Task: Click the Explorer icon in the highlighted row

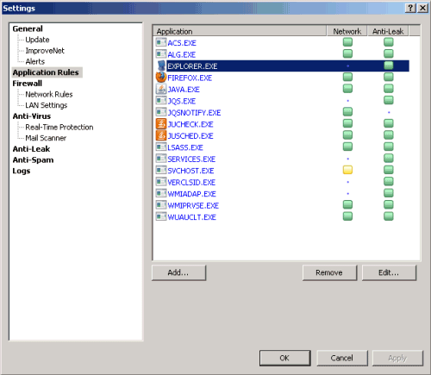Action: 161,66
